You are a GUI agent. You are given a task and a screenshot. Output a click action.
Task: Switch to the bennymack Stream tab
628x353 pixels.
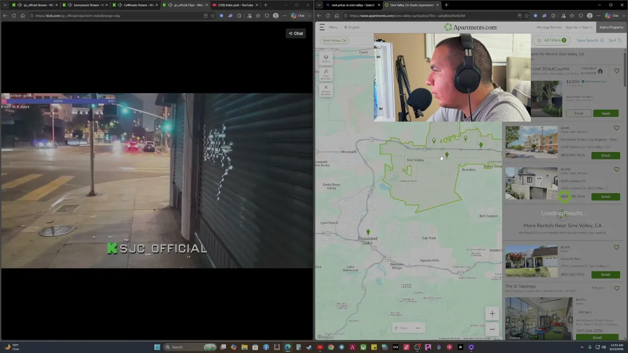(x=85, y=5)
